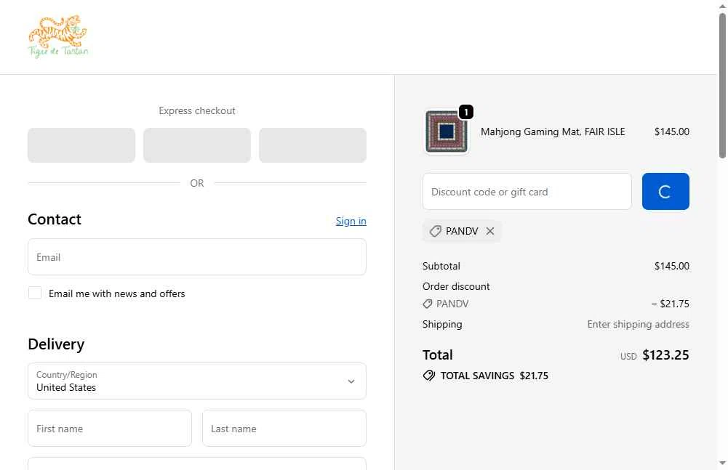Click the Order discount label
Image resolution: width=728 pixels, height=470 pixels.
click(x=456, y=286)
